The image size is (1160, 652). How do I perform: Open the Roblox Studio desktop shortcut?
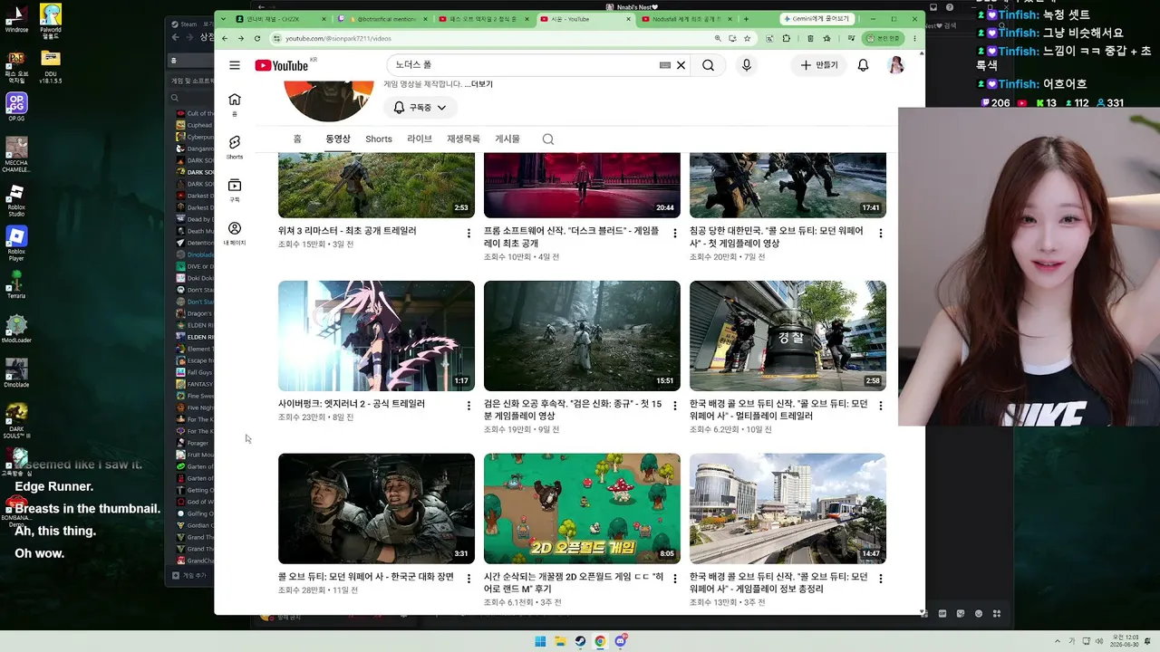(15, 201)
